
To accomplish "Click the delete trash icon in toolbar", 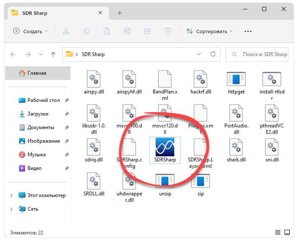I will click(x=168, y=31).
